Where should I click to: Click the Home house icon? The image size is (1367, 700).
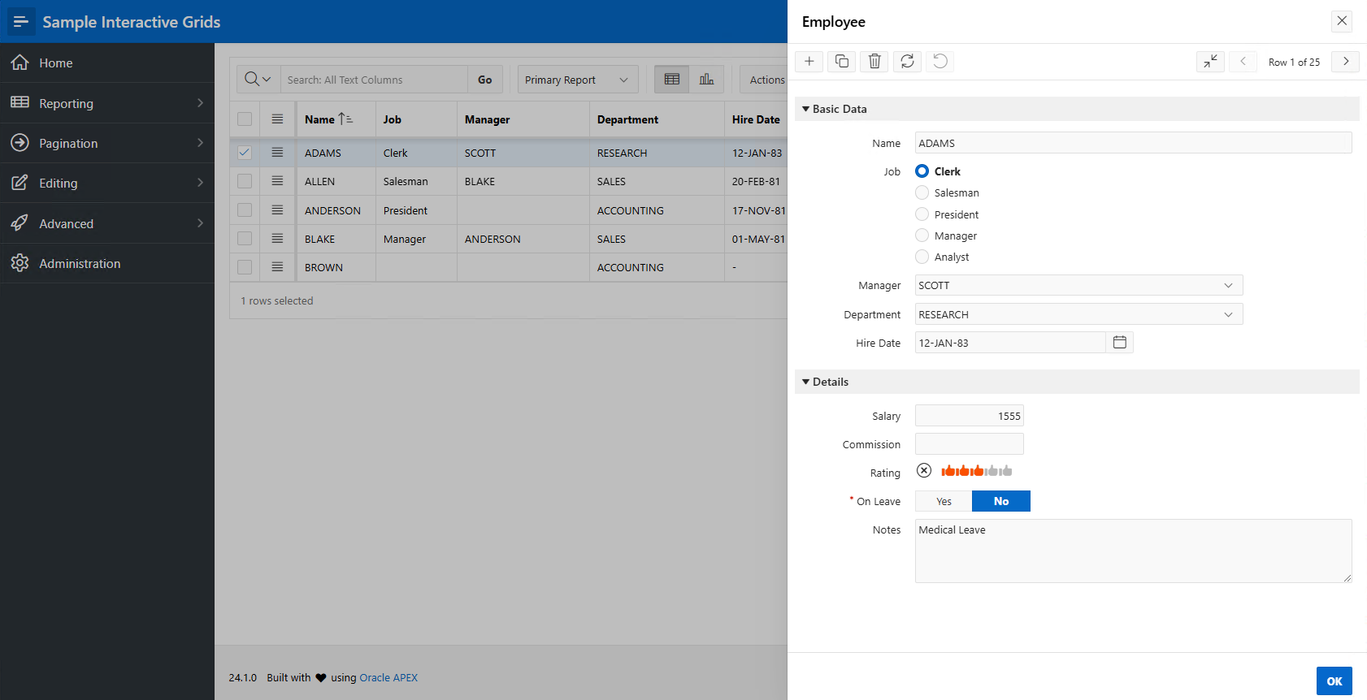[20, 63]
